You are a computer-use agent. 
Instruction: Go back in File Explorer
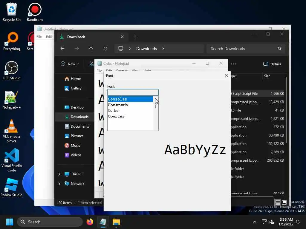[x=62, y=49]
